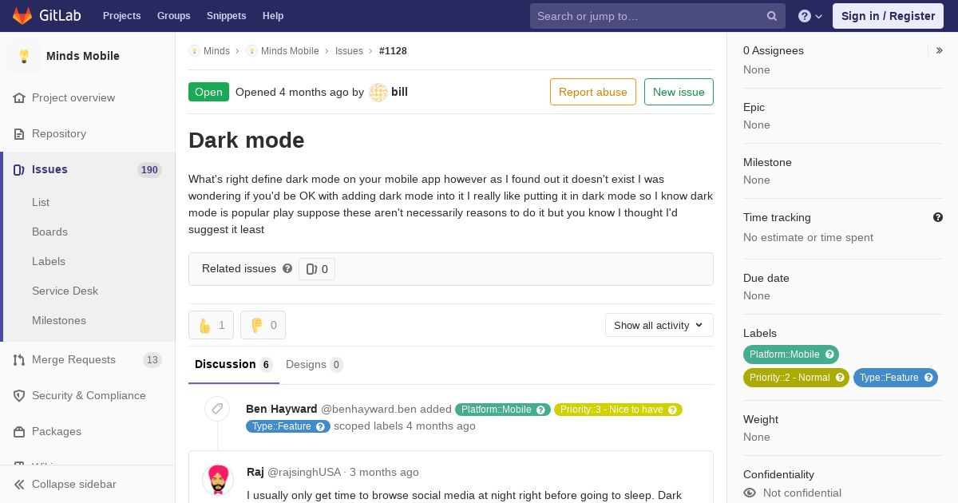
Task: Open bill's avatar profile
Action: pyautogui.click(x=378, y=93)
